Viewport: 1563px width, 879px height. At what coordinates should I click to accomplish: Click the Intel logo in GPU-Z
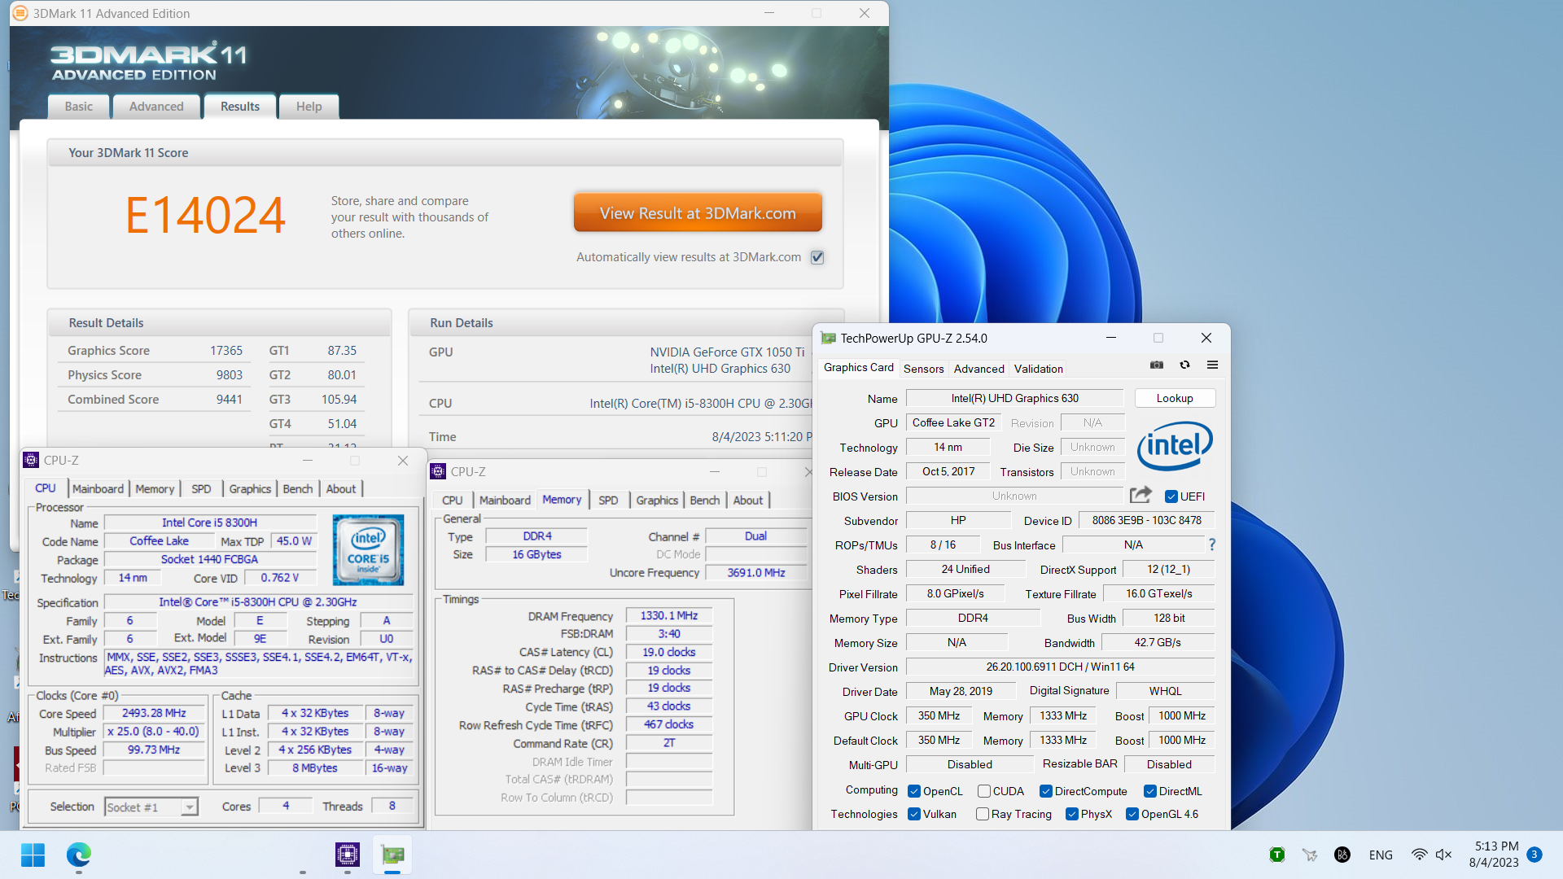(1175, 445)
